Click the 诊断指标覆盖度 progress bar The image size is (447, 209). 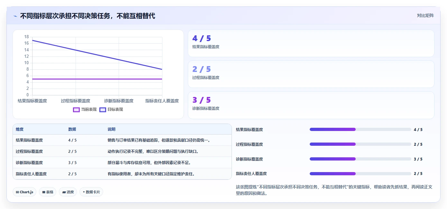(360, 159)
